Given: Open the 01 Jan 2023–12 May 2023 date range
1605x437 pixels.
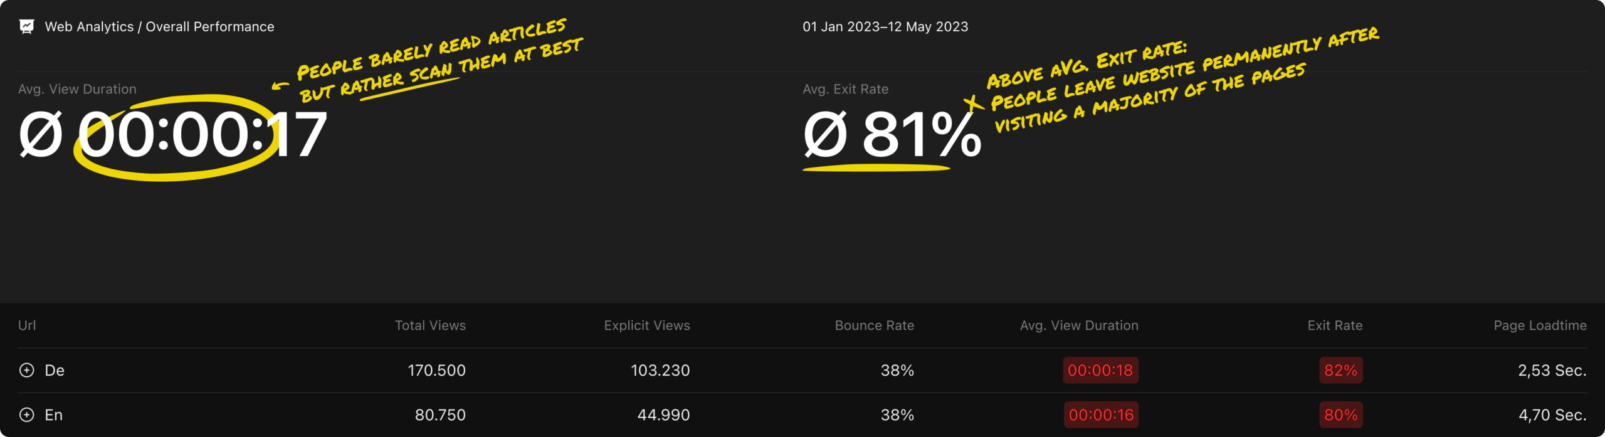Looking at the screenshot, I should point(885,26).
